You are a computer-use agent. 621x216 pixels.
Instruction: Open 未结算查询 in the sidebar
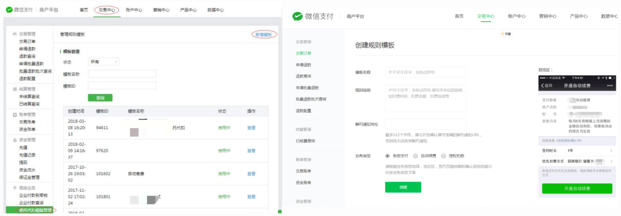point(29,97)
